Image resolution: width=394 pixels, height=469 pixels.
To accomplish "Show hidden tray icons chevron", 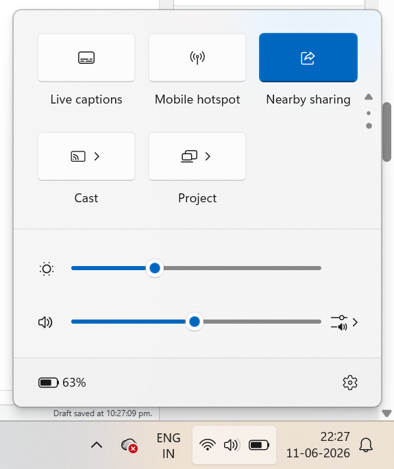I will click(97, 445).
